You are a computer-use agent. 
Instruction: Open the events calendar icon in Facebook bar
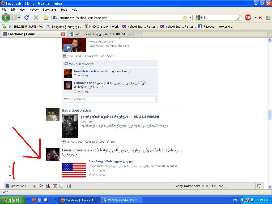(x=55, y=186)
